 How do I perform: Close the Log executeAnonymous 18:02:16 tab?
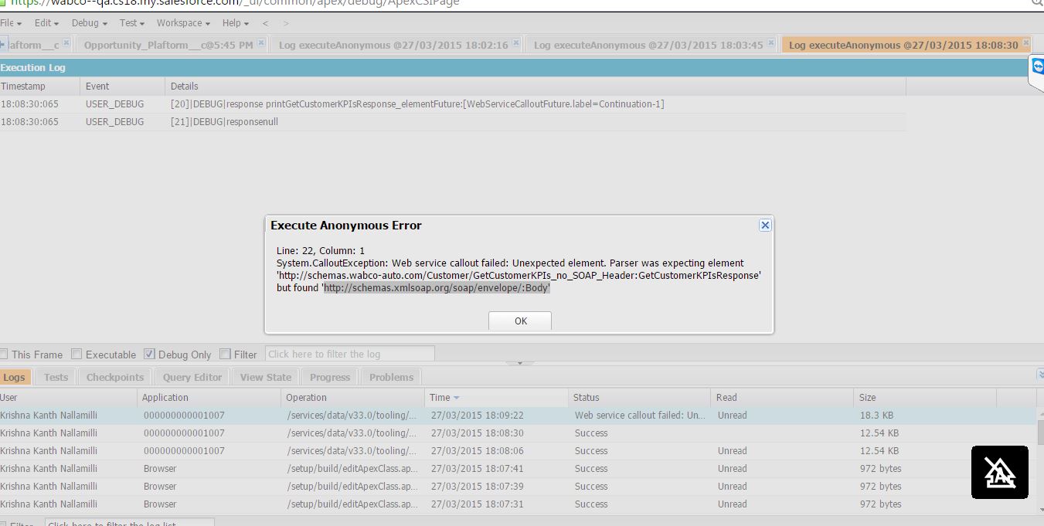coord(516,43)
